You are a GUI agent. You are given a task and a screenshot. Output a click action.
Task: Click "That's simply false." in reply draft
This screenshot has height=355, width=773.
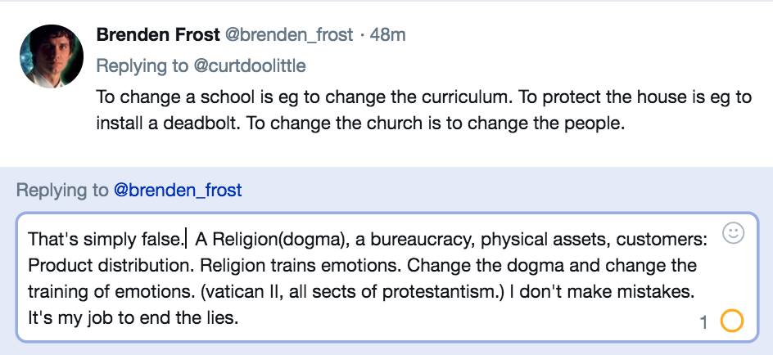pos(106,239)
